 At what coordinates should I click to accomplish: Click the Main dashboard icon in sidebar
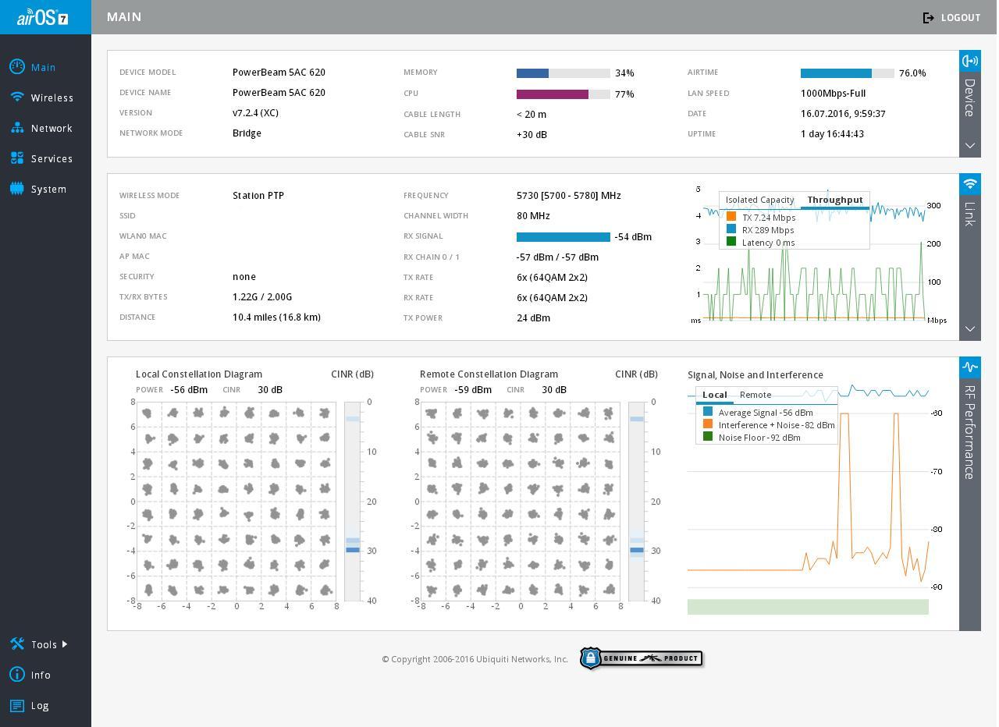(17, 67)
